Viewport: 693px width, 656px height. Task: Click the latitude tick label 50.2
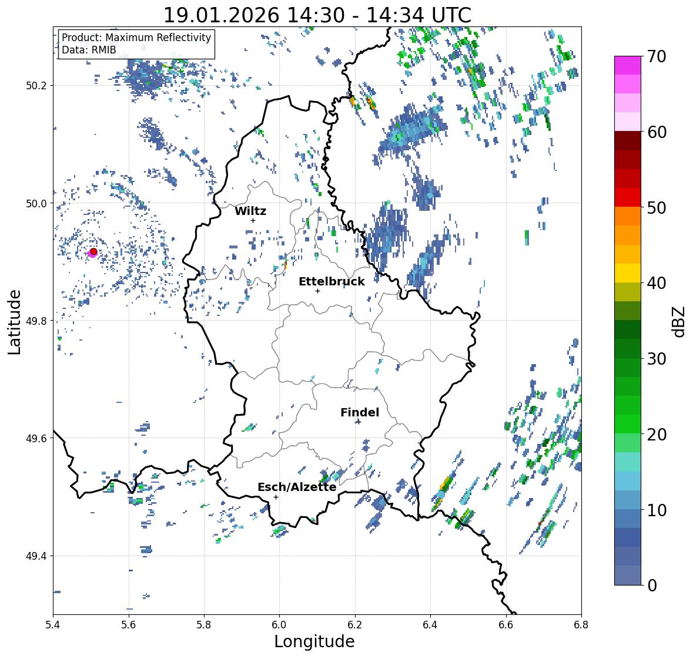(36, 86)
